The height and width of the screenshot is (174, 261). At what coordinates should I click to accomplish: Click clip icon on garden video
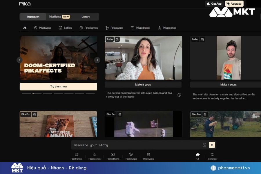[205, 114]
